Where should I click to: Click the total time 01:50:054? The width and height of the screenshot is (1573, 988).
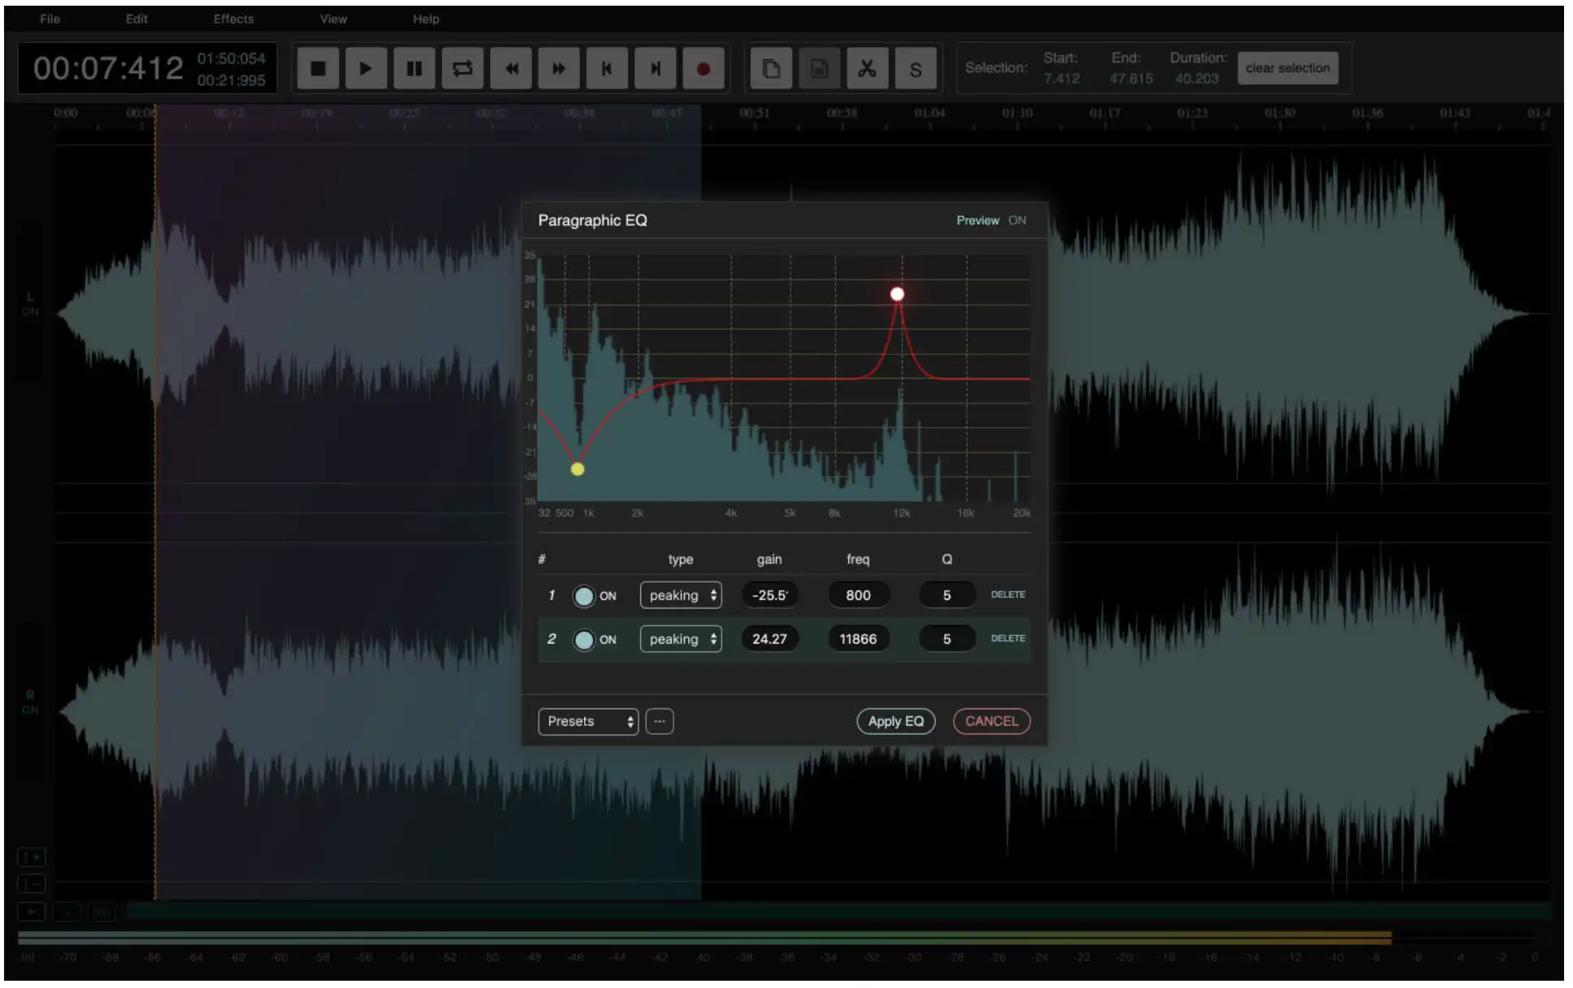click(x=231, y=58)
